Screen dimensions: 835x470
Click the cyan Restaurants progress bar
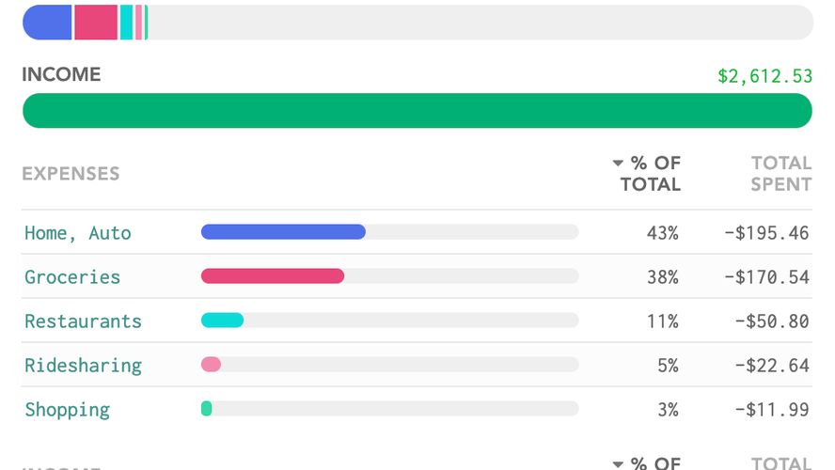point(223,321)
